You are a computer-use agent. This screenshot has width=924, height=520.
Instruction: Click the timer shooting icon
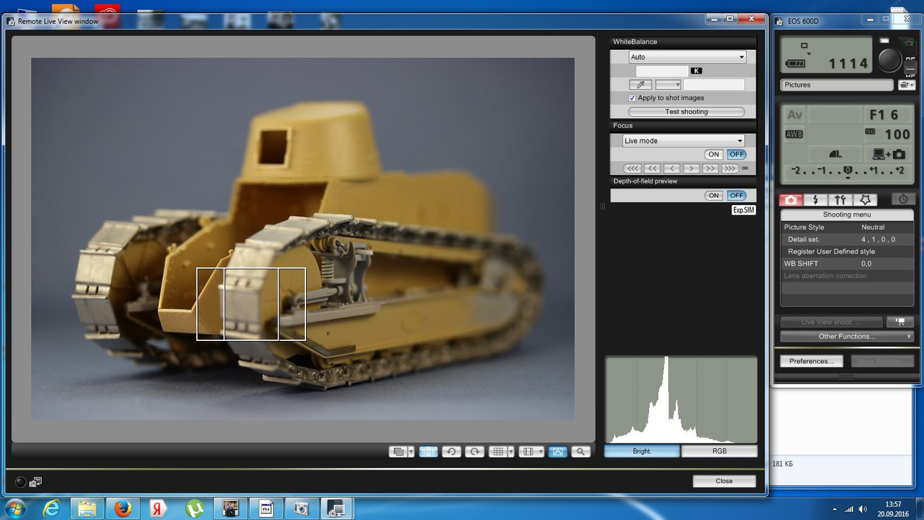click(x=903, y=200)
